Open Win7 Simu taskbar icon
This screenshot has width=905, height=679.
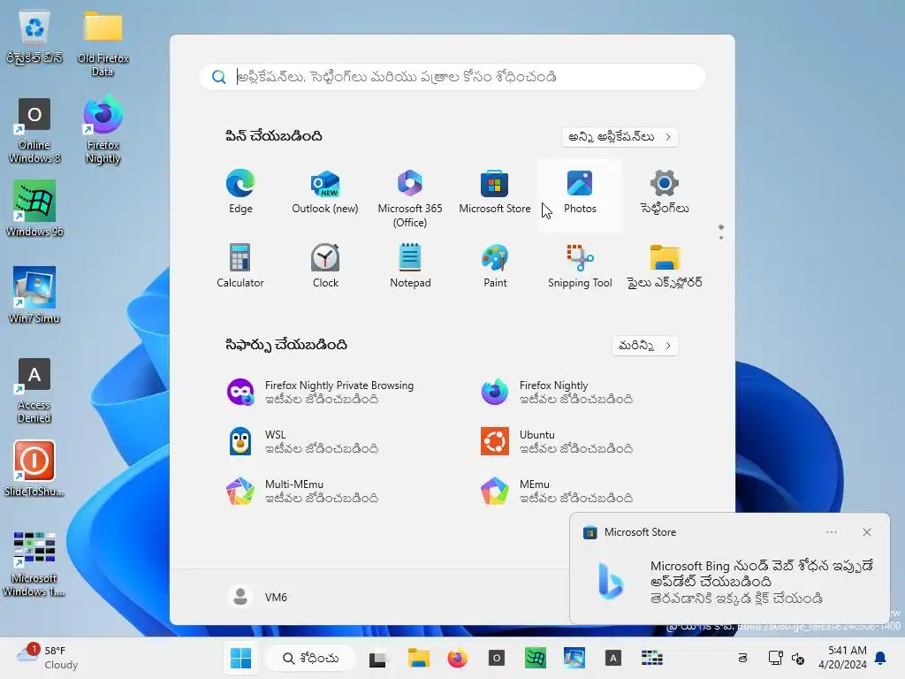coord(574,658)
